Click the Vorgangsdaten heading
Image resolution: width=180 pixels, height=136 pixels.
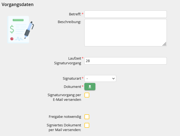[18, 4]
